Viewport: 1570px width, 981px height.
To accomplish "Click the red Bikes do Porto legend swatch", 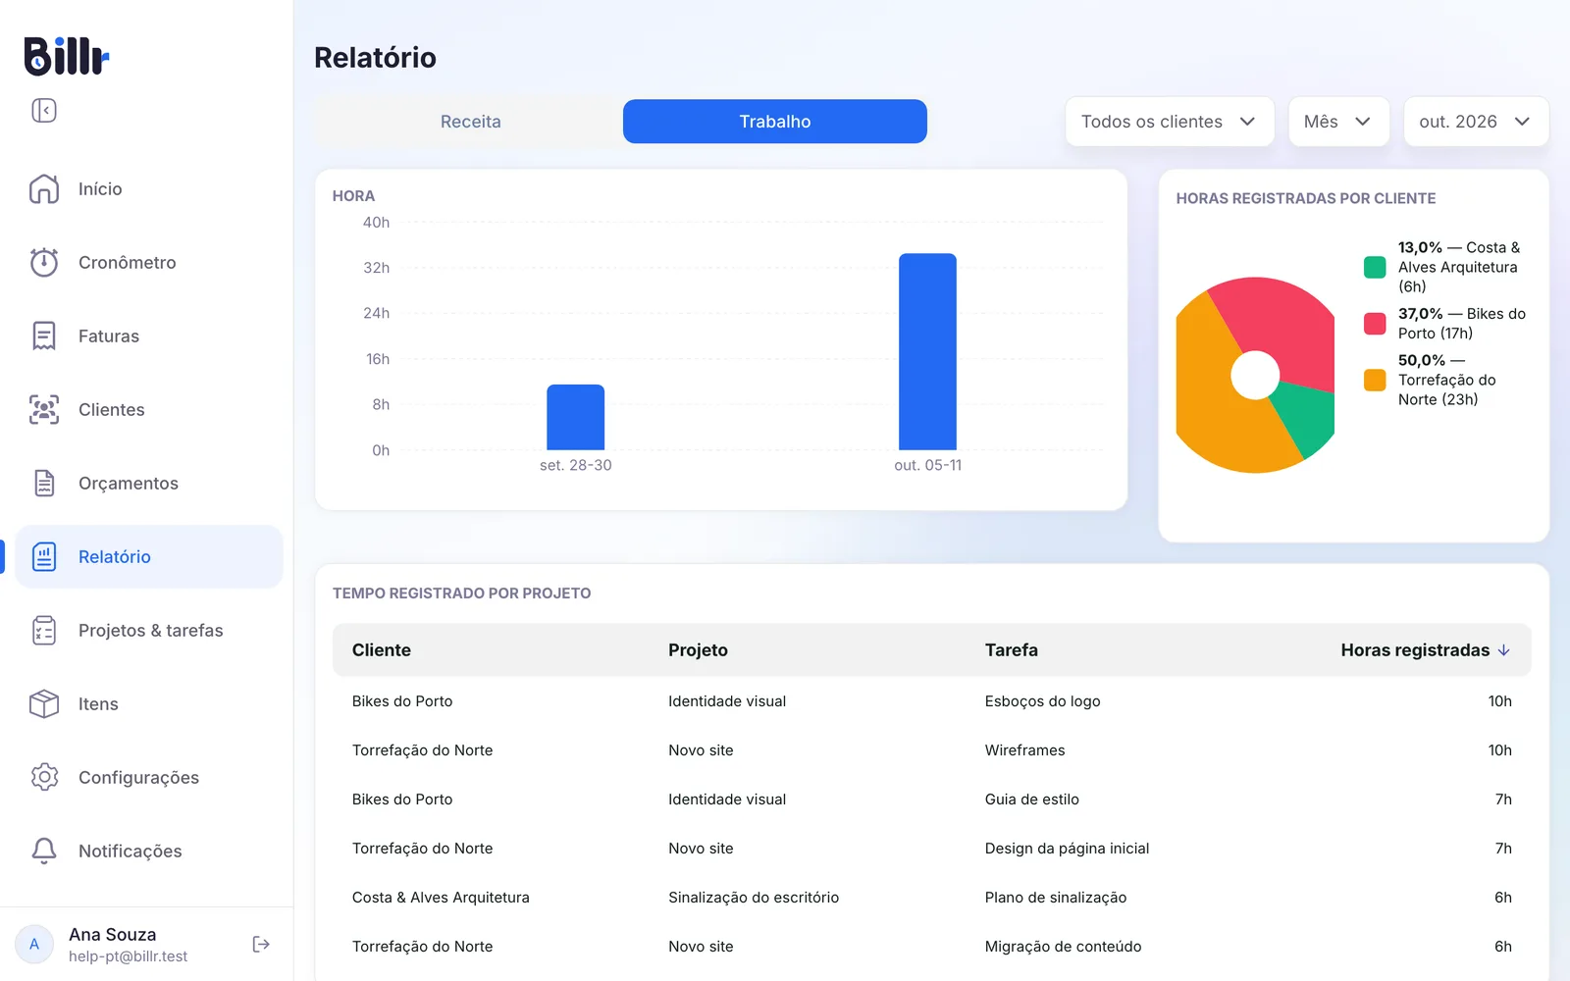I will tap(1375, 323).
